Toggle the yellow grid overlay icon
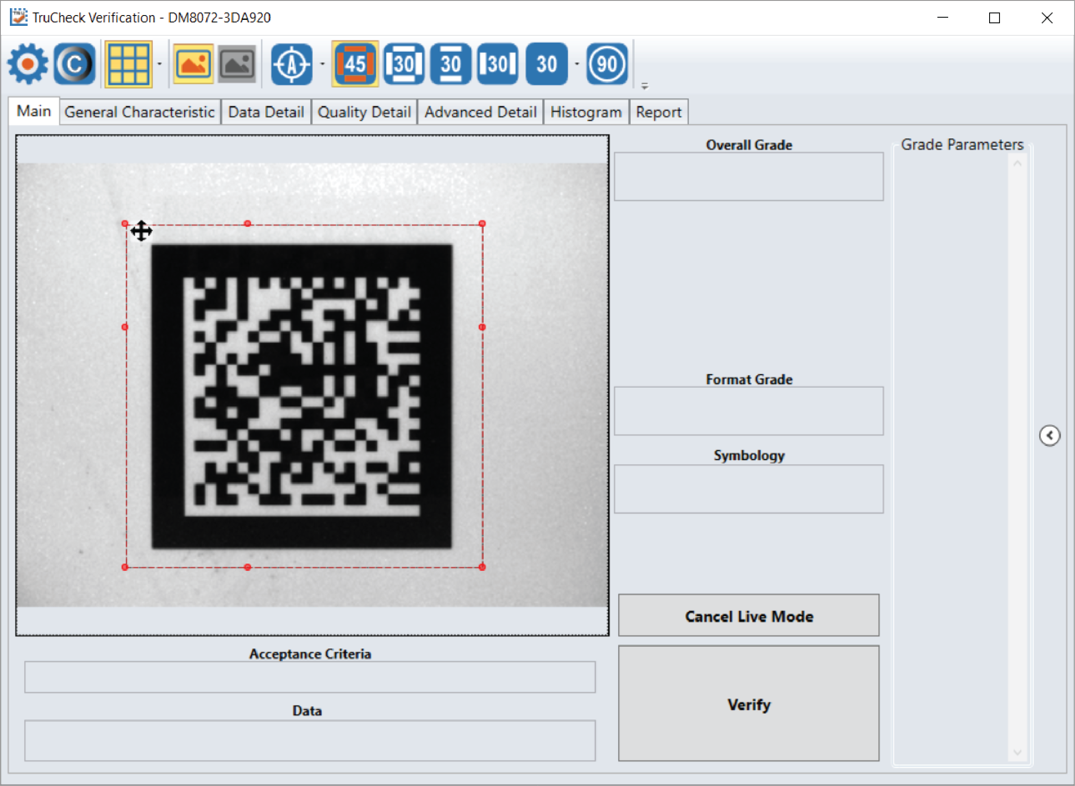This screenshot has height=786, width=1075. click(128, 64)
